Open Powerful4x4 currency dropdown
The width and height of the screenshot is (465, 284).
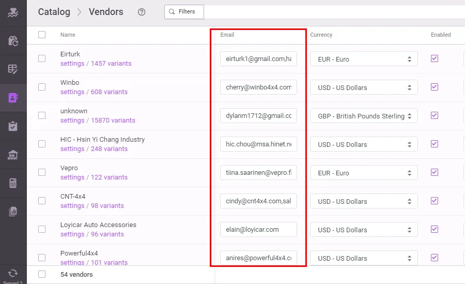pos(364,258)
